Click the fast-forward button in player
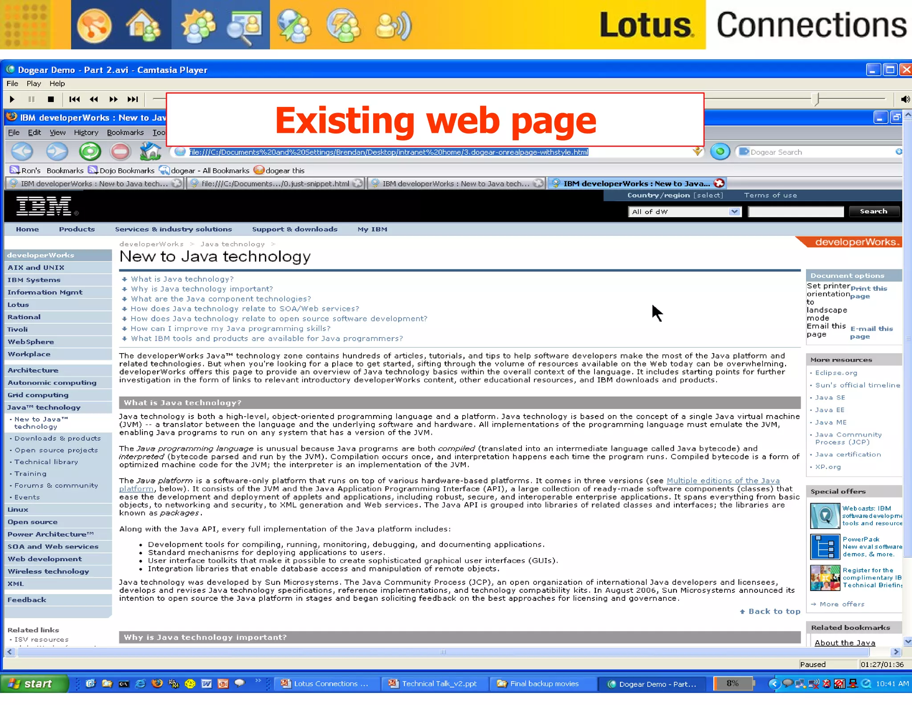912x705 pixels. point(114,99)
